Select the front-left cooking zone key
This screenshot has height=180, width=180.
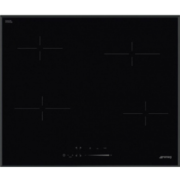(x=76, y=155)
